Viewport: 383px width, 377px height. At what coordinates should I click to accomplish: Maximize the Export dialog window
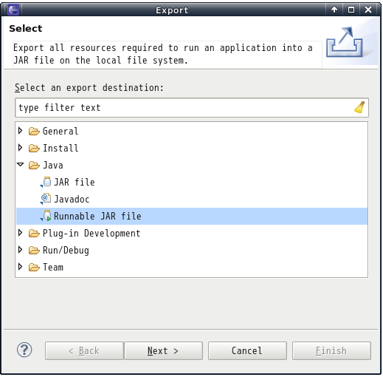[x=351, y=10]
